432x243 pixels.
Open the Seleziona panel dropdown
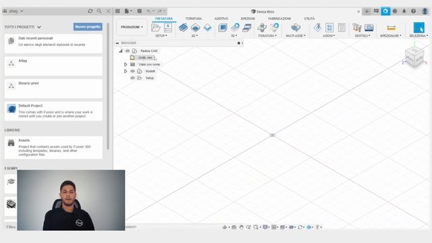[x=418, y=36]
